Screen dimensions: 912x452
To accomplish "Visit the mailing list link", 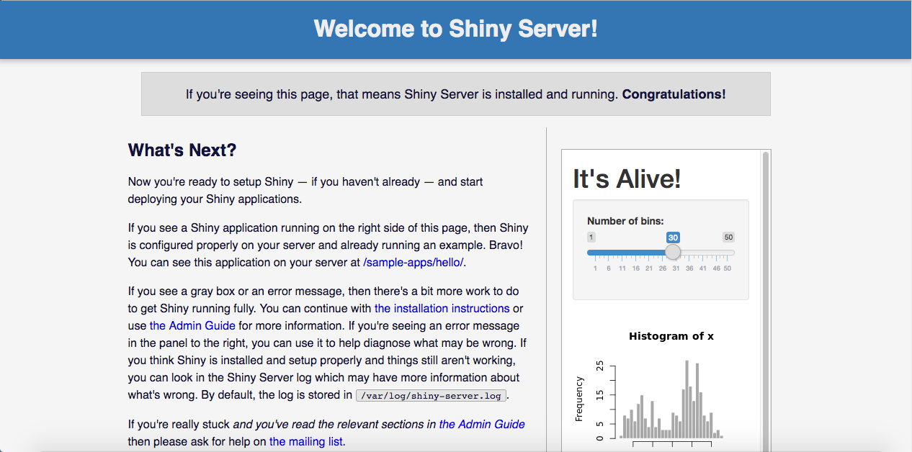I will pos(306,441).
